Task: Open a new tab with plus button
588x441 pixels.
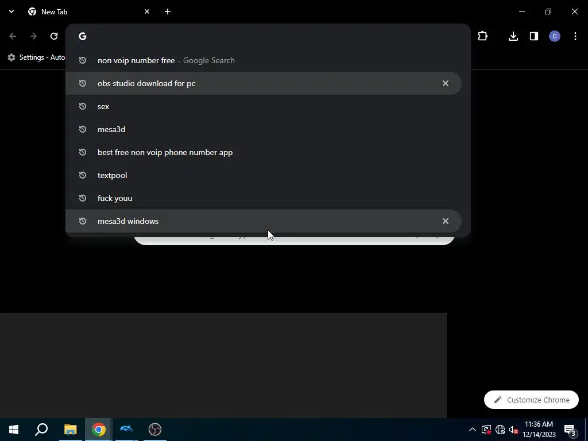Action: (168, 11)
